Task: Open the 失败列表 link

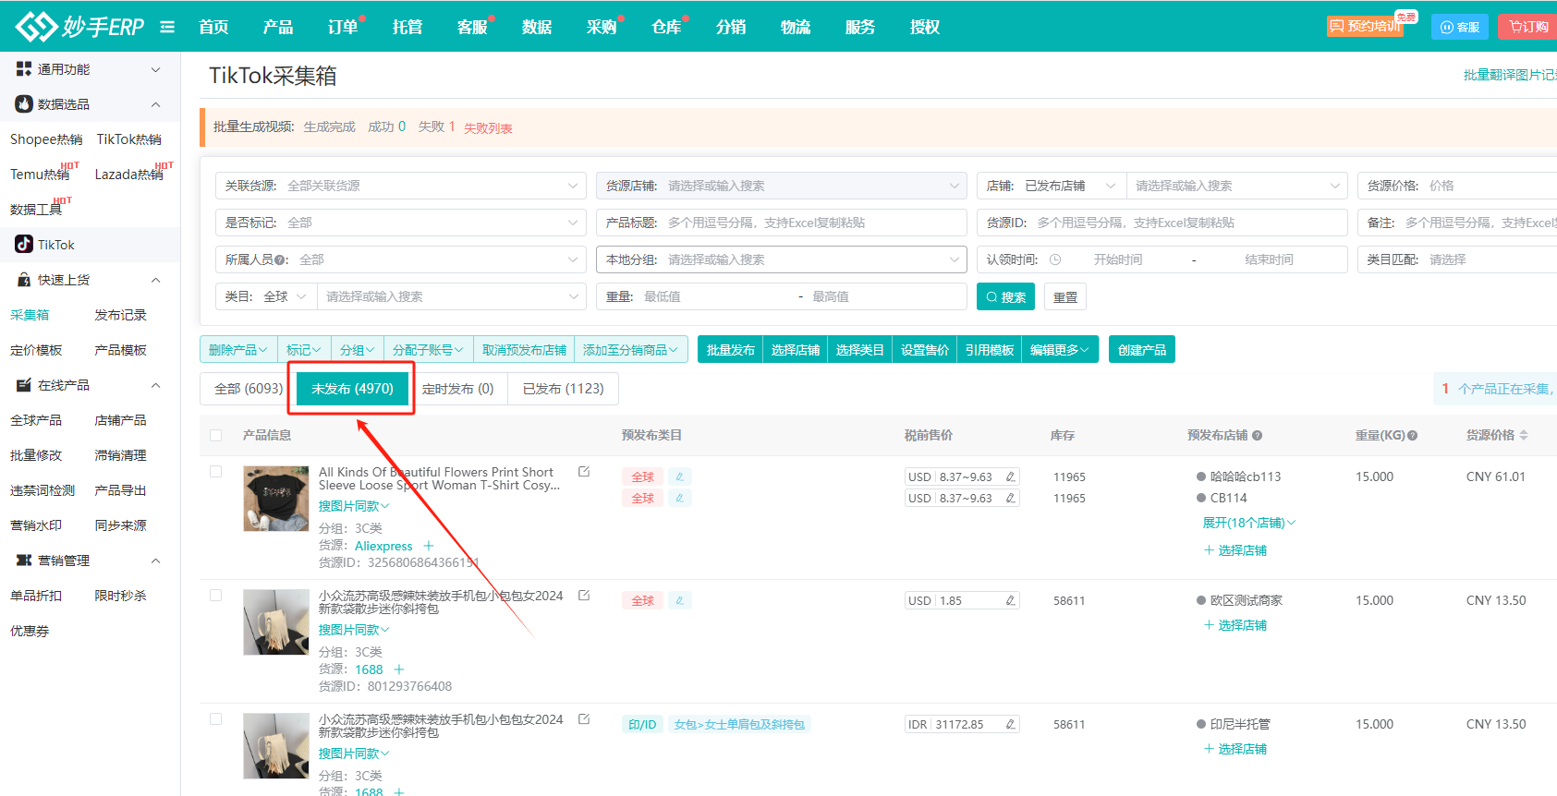Action: (x=488, y=128)
